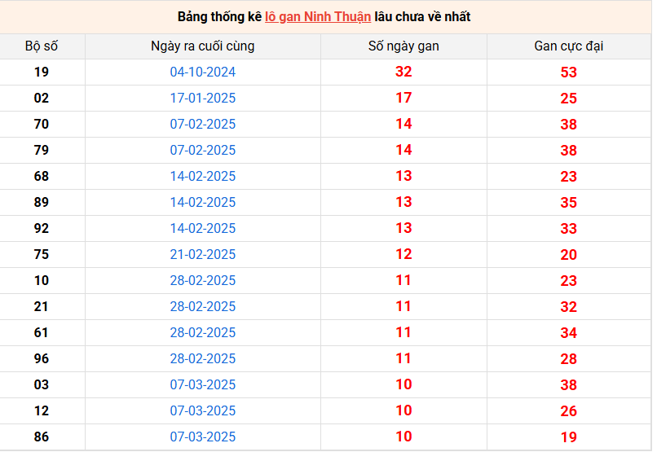
Task: Click the date 21-02-2025
Action: coord(202,255)
